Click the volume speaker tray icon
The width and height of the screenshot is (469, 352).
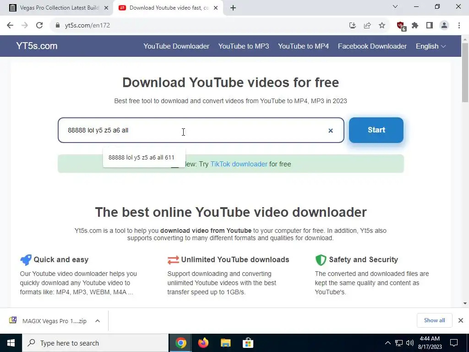tap(410, 343)
